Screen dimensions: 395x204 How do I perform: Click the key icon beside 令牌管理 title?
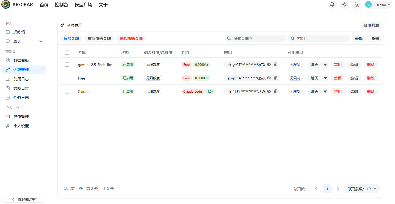[63, 25]
